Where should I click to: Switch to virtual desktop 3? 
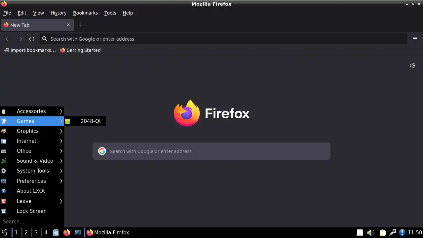[36, 233]
